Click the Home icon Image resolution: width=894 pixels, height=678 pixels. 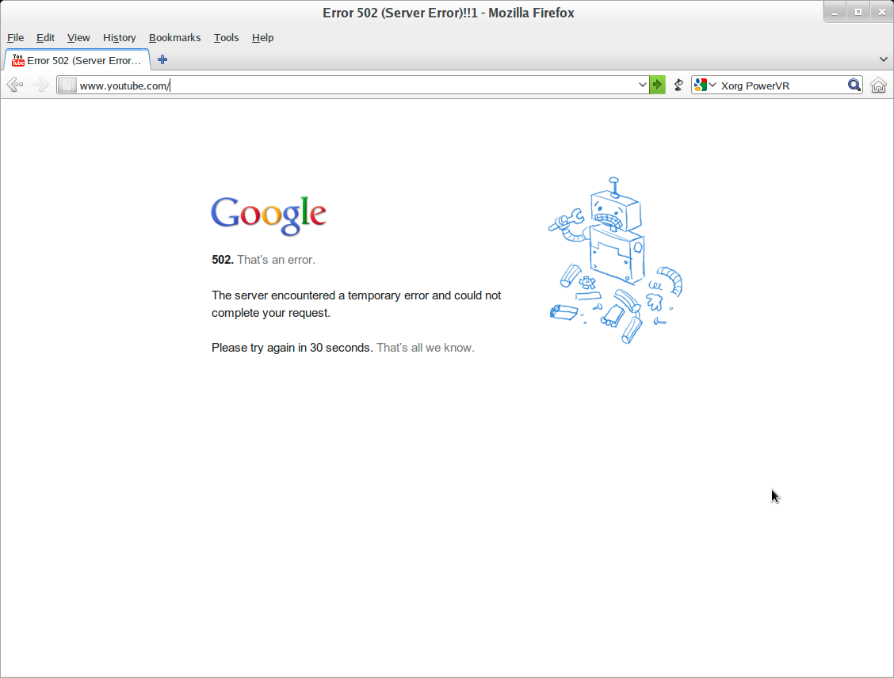pyautogui.click(x=879, y=86)
